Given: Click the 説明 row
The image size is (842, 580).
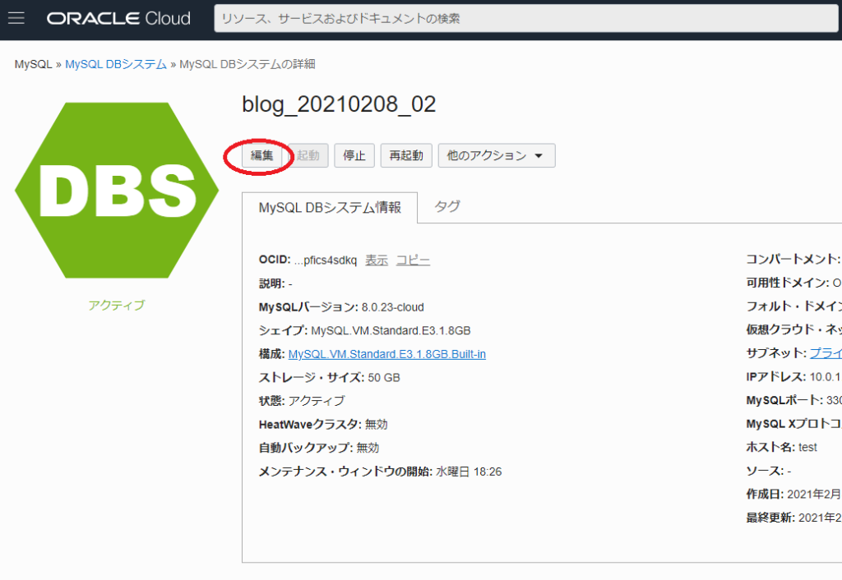Looking at the screenshot, I should click(x=275, y=283).
